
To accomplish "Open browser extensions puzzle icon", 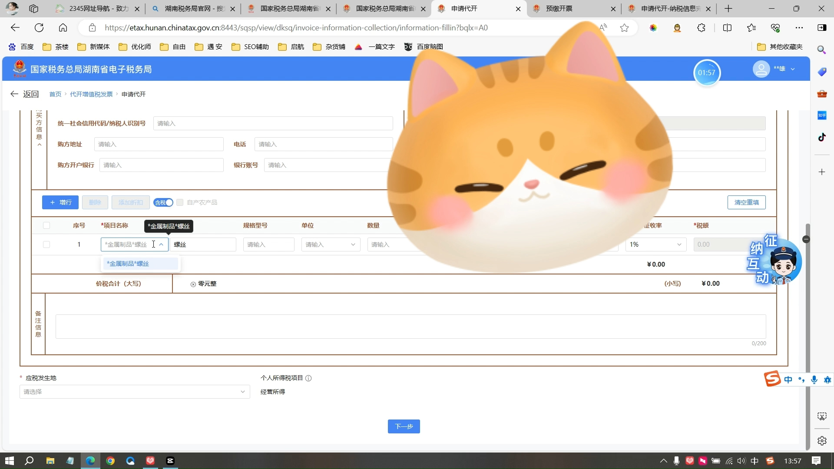I will (x=701, y=28).
